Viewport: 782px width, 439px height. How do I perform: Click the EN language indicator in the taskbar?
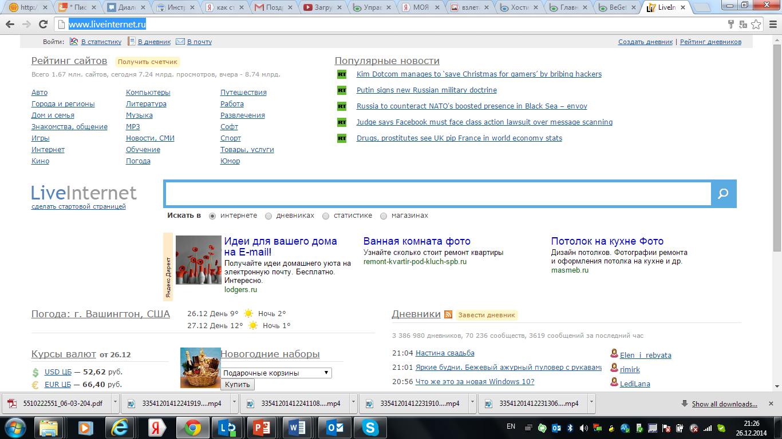(x=511, y=426)
